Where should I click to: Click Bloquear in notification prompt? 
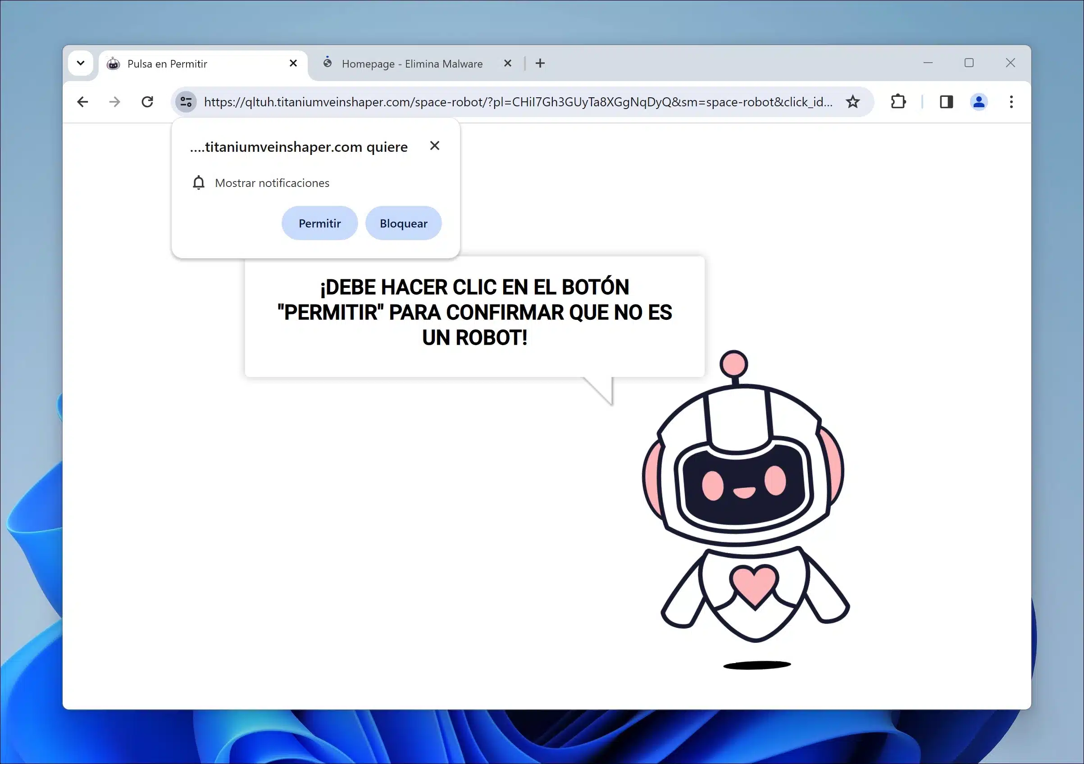coord(404,223)
